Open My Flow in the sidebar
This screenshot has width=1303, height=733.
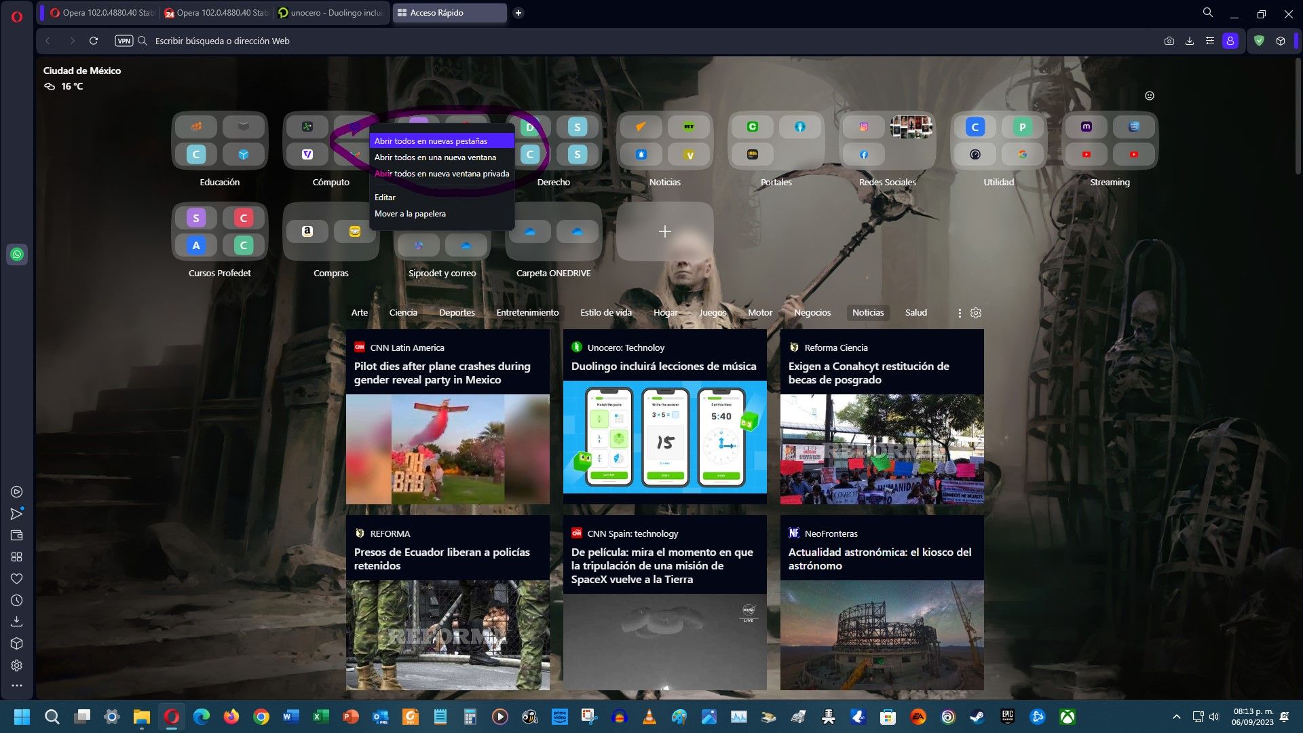click(17, 514)
